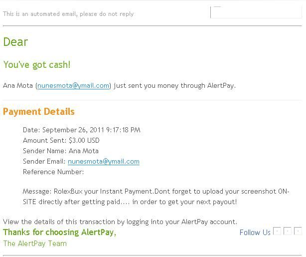This screenshot has width=306, height=257.
Task: Click the Reference Number line
Action: [53, 172]
